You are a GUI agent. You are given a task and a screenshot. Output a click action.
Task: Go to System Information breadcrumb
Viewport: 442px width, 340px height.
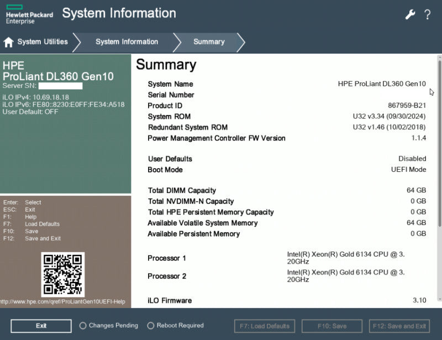coord(127,42)
